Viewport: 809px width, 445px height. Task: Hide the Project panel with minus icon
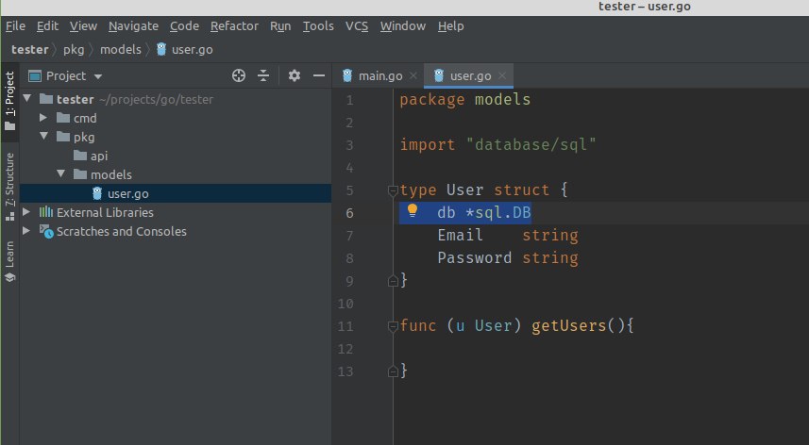pos(319,75)
